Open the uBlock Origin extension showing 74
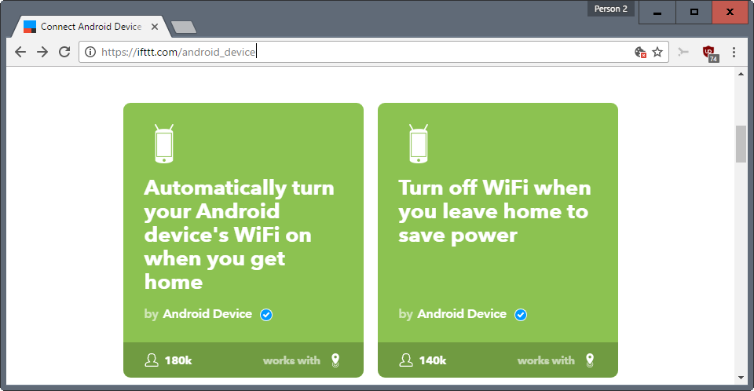 (710, 53)
